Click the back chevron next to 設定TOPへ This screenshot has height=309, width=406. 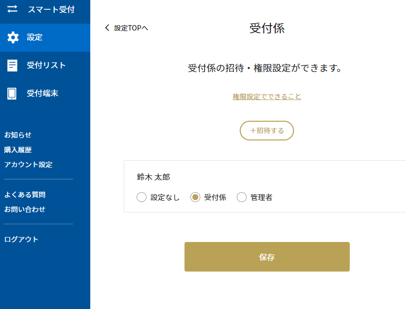point(107,28)
